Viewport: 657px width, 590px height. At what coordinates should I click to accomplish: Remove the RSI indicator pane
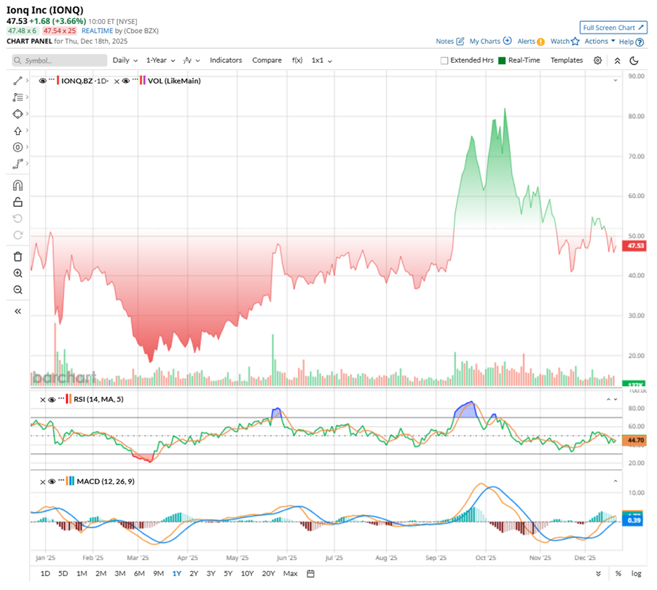pos(42,400)
